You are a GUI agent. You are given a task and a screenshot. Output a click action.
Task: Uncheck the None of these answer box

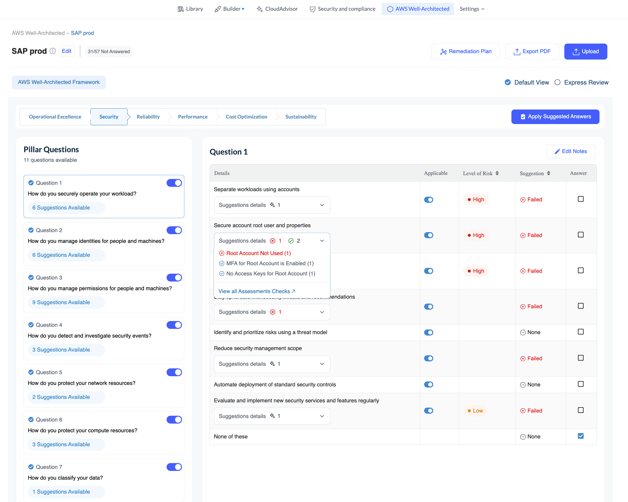click(x=581, y=436)
